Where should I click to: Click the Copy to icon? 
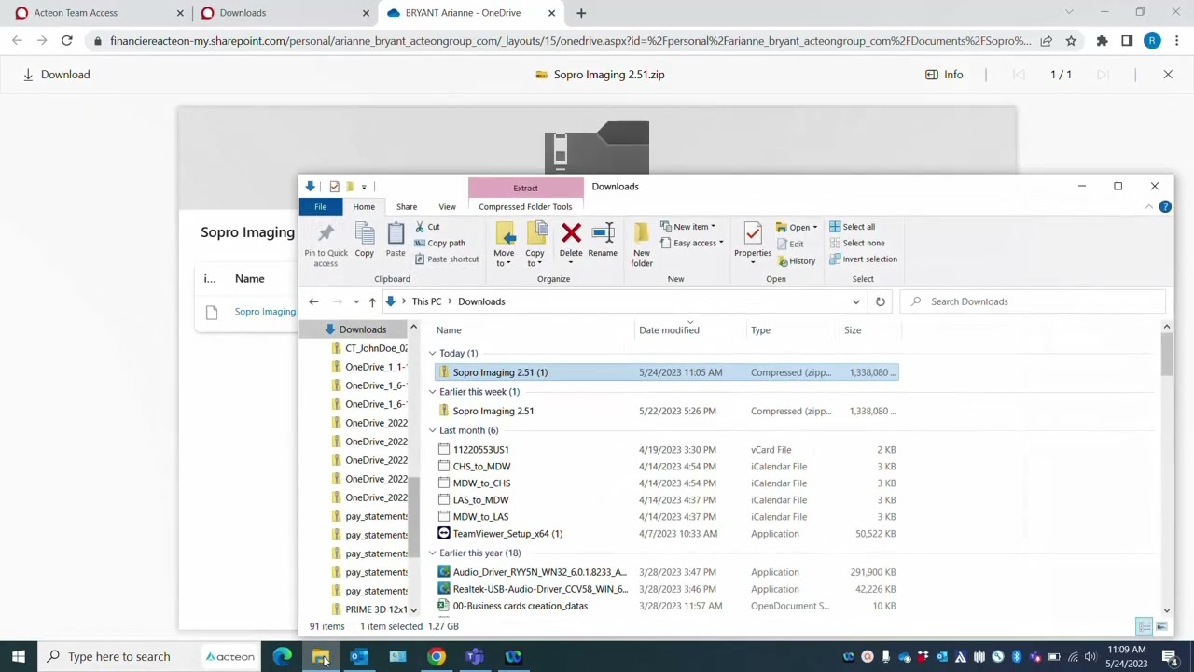coord(535,233)
